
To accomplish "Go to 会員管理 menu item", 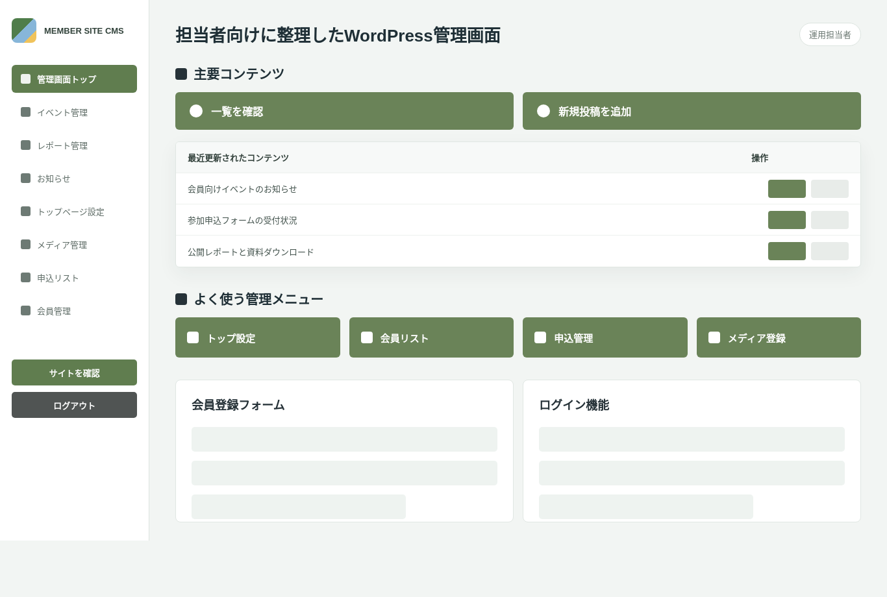I will pos(74,310).
